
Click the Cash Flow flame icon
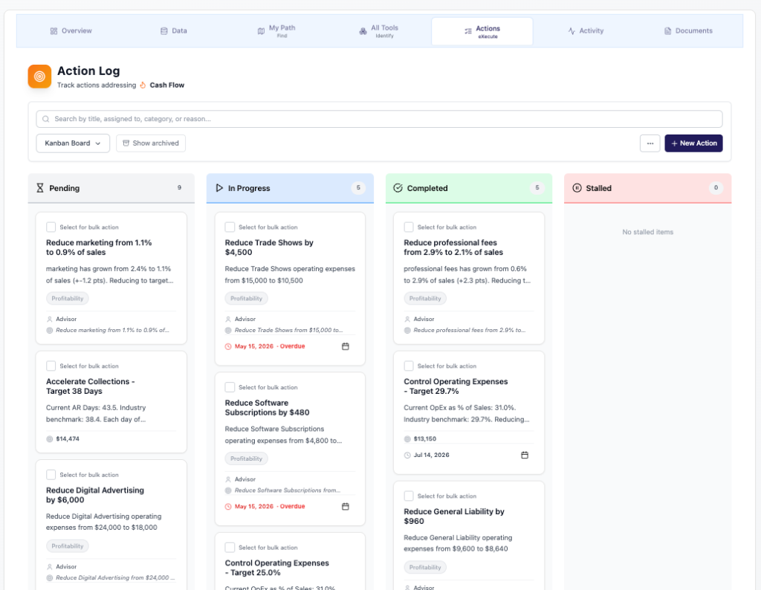coord(143,85)
